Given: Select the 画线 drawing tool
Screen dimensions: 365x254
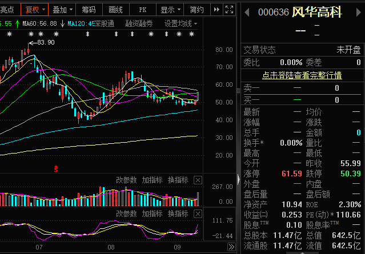Looking at the screenshot, I should (116, 10).
